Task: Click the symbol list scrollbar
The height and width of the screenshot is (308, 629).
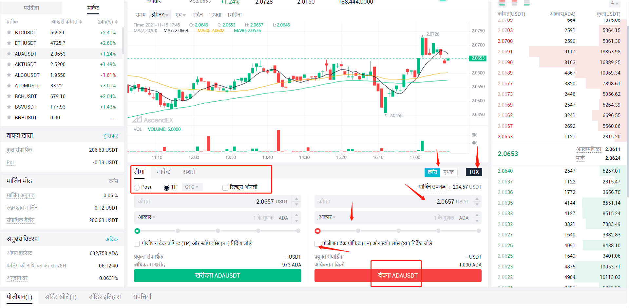Action: [123, 40]
